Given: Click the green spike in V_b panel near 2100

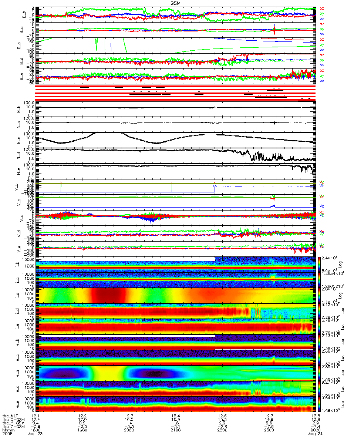Looking at the screenshot, I should 172,187.
